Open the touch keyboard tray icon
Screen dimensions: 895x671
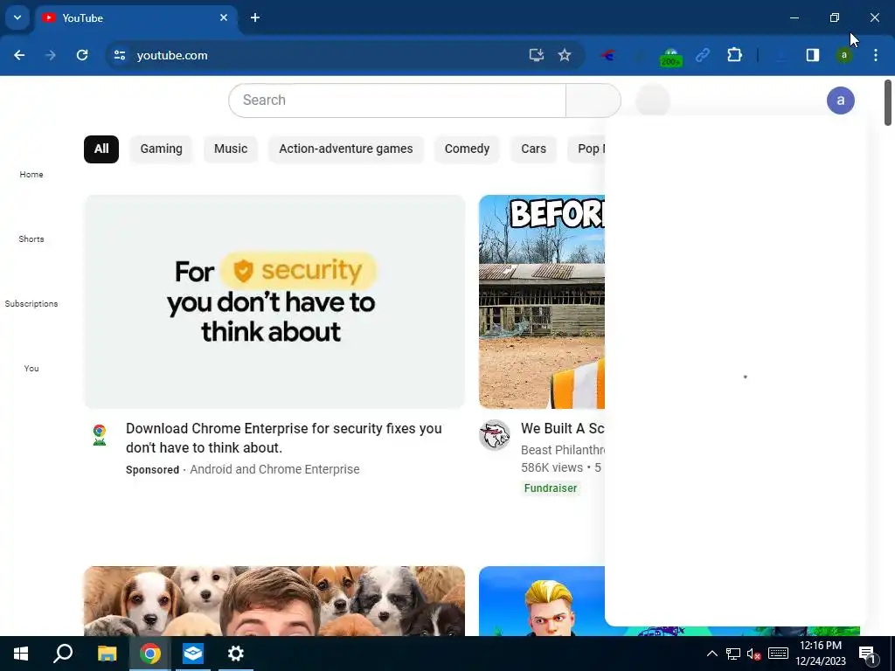point(778,654)
